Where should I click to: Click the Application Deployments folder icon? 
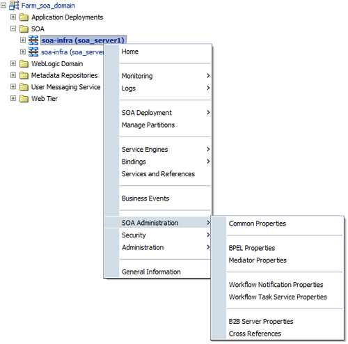(x=24, y=17)
